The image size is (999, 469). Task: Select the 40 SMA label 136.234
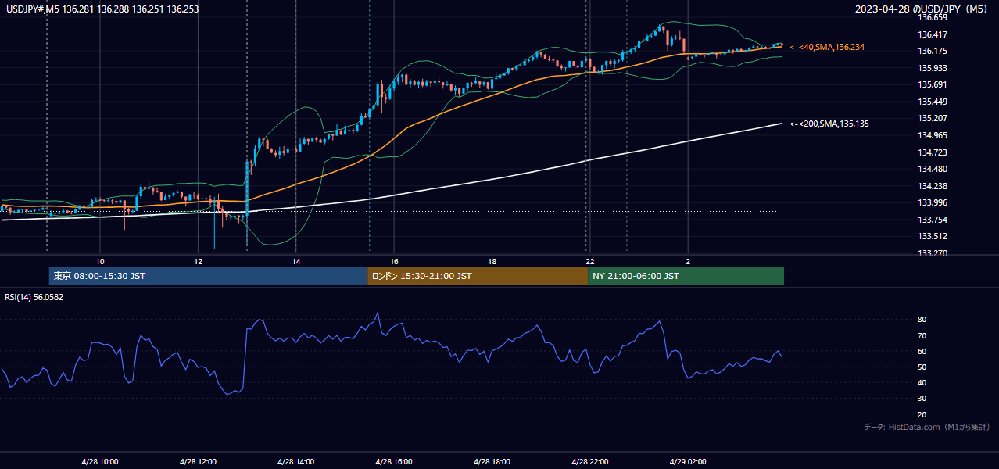click(826, 48)
